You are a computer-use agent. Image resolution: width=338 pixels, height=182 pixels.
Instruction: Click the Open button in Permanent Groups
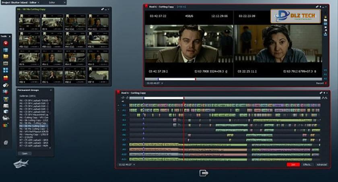click(25, 153)
